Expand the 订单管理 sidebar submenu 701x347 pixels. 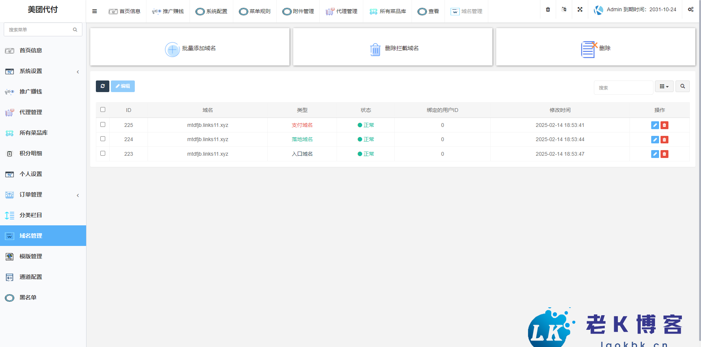pos(42,195)
